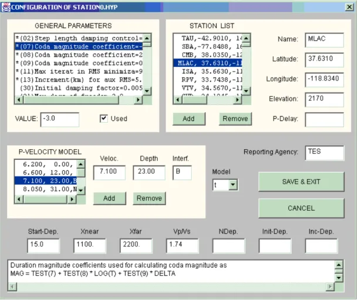
Task: Close the configuration window
Action: pos(349,7)
